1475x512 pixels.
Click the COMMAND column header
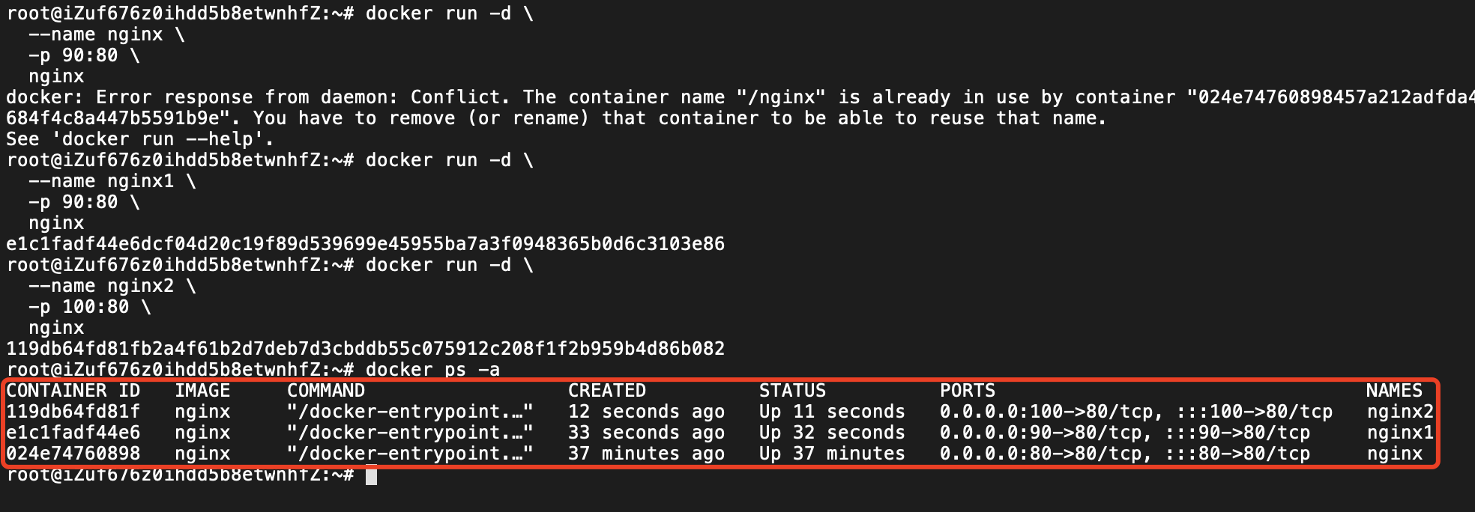coord(326,391)
